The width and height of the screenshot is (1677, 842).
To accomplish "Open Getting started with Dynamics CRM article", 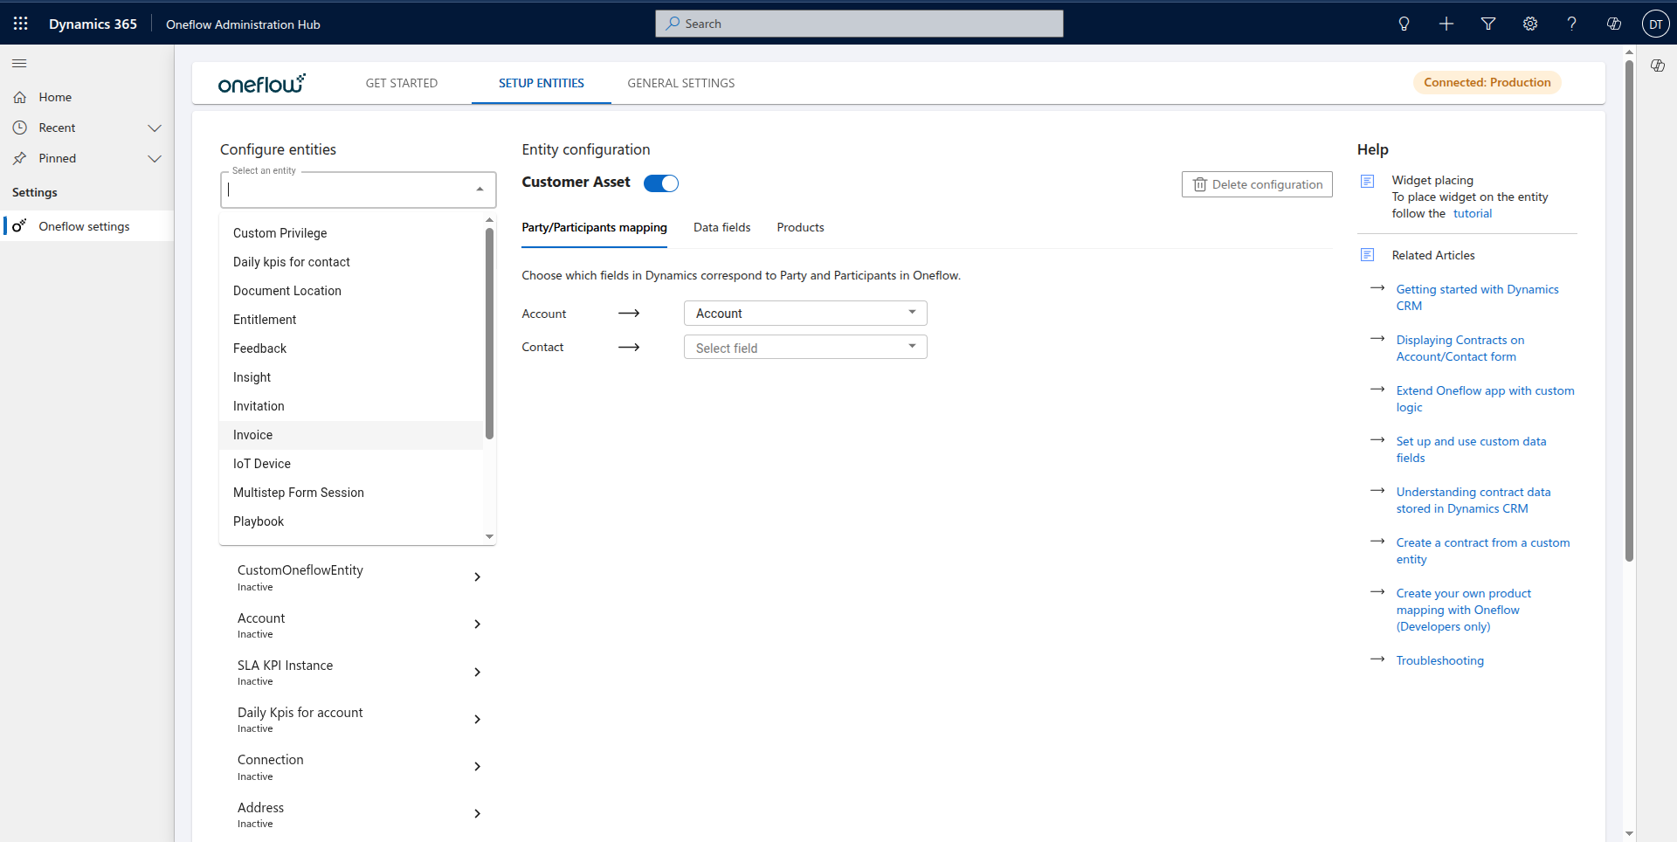I will (1477, 297).
